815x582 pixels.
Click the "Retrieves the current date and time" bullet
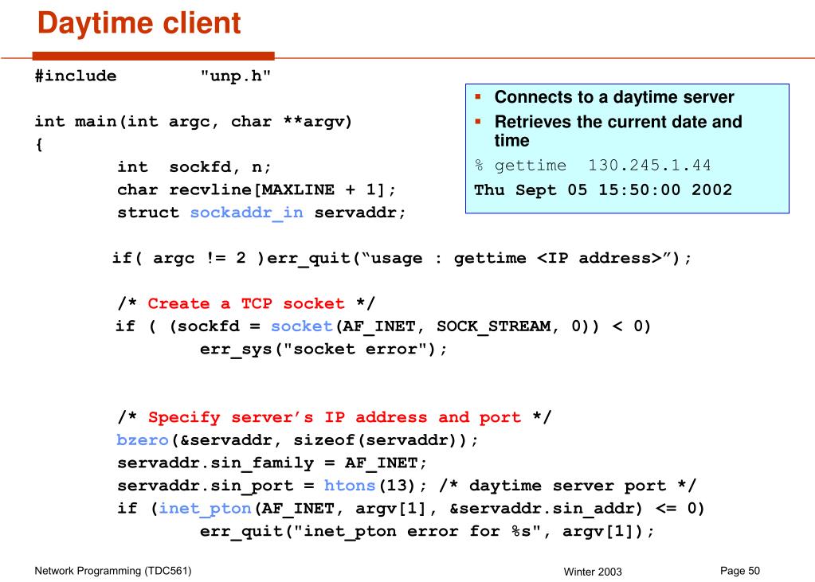point(618,131)
